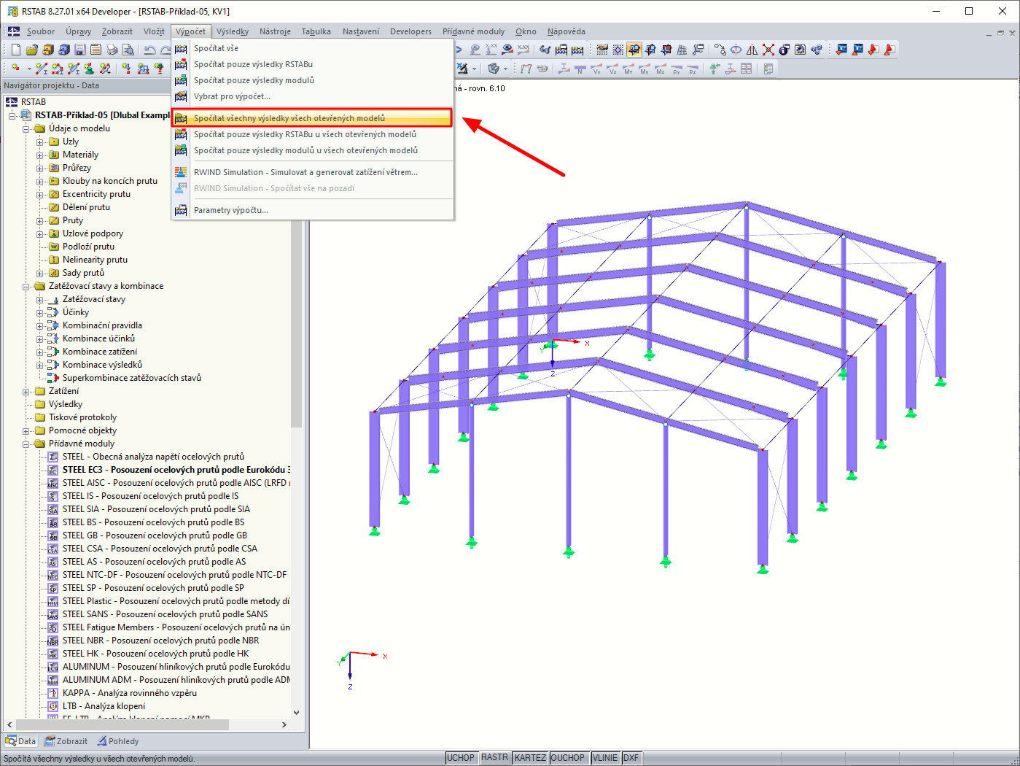Viewport: 1020px width, 766px height.
Task: Select Parametry výpočtu menu entry
Action: (x=313, y=210)
